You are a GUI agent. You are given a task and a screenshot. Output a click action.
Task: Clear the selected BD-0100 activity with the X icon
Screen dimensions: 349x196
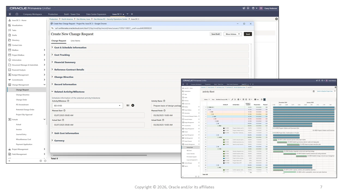133,105
